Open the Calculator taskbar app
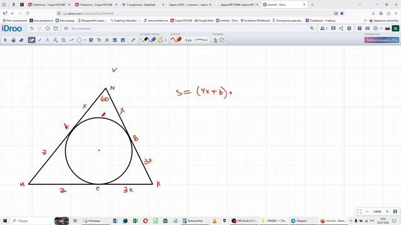The width and height of the screenshot is (401, 225). point(192,221)
